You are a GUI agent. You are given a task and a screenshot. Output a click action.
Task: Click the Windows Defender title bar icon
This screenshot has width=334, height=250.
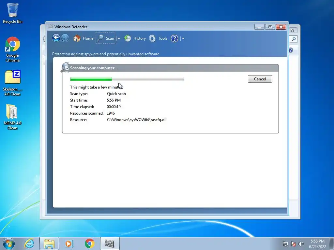point(50,27)
